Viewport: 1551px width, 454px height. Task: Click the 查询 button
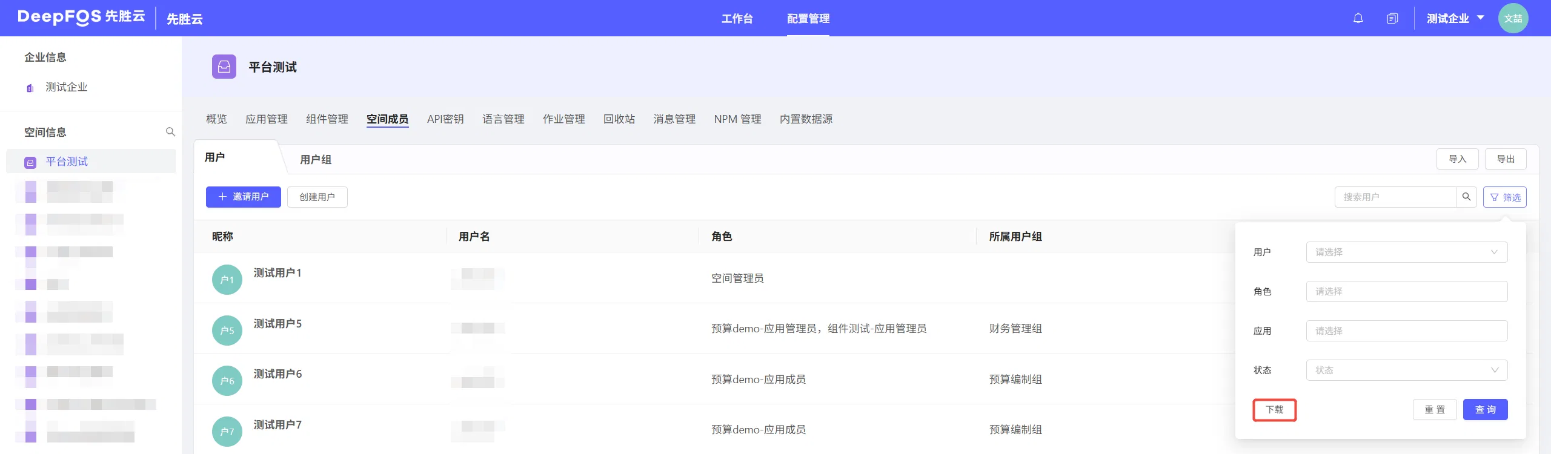(1486, 410)
